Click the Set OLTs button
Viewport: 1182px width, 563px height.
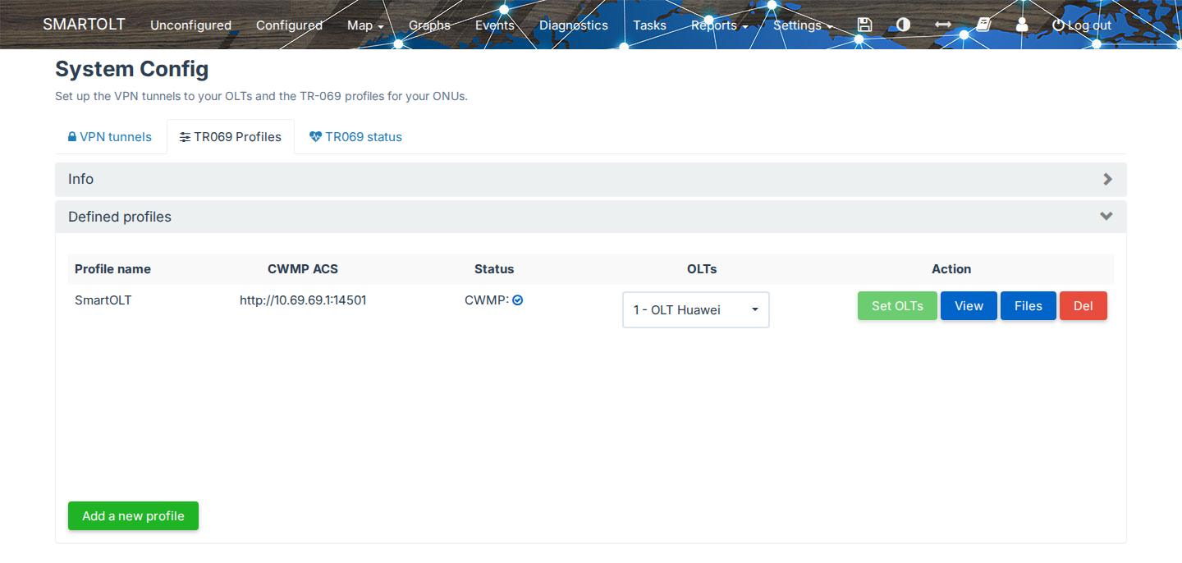[x=897, y=306]
